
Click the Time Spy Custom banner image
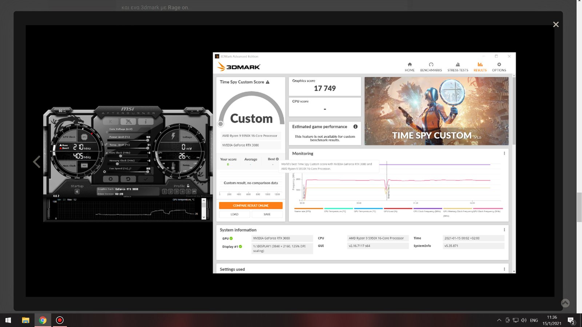point(436,111)
